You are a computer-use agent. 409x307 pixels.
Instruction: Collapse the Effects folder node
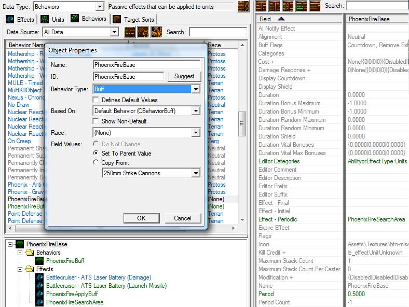20,269
